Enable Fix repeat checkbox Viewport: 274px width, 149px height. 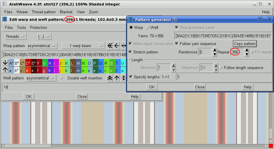coord(252,52)
